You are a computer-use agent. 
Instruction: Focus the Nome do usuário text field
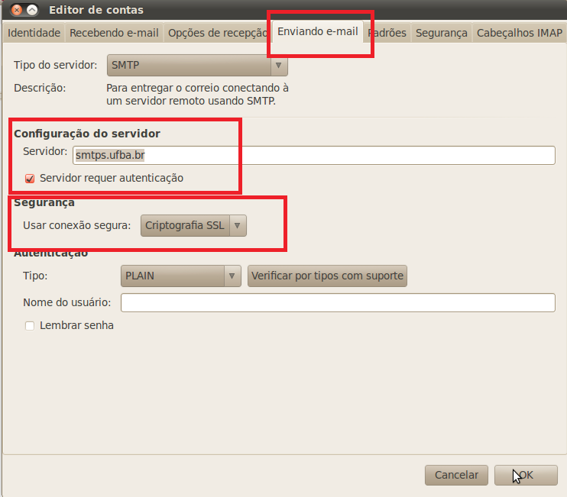(x=337, y=303)
